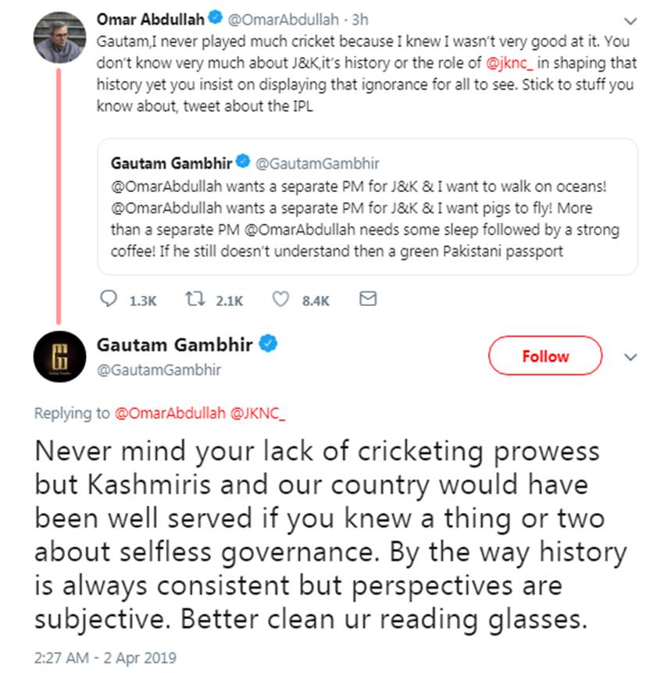Open @OmarAbdullah in Replying to line
Viewport: 664px width, 673px height.
coord(170,413)
